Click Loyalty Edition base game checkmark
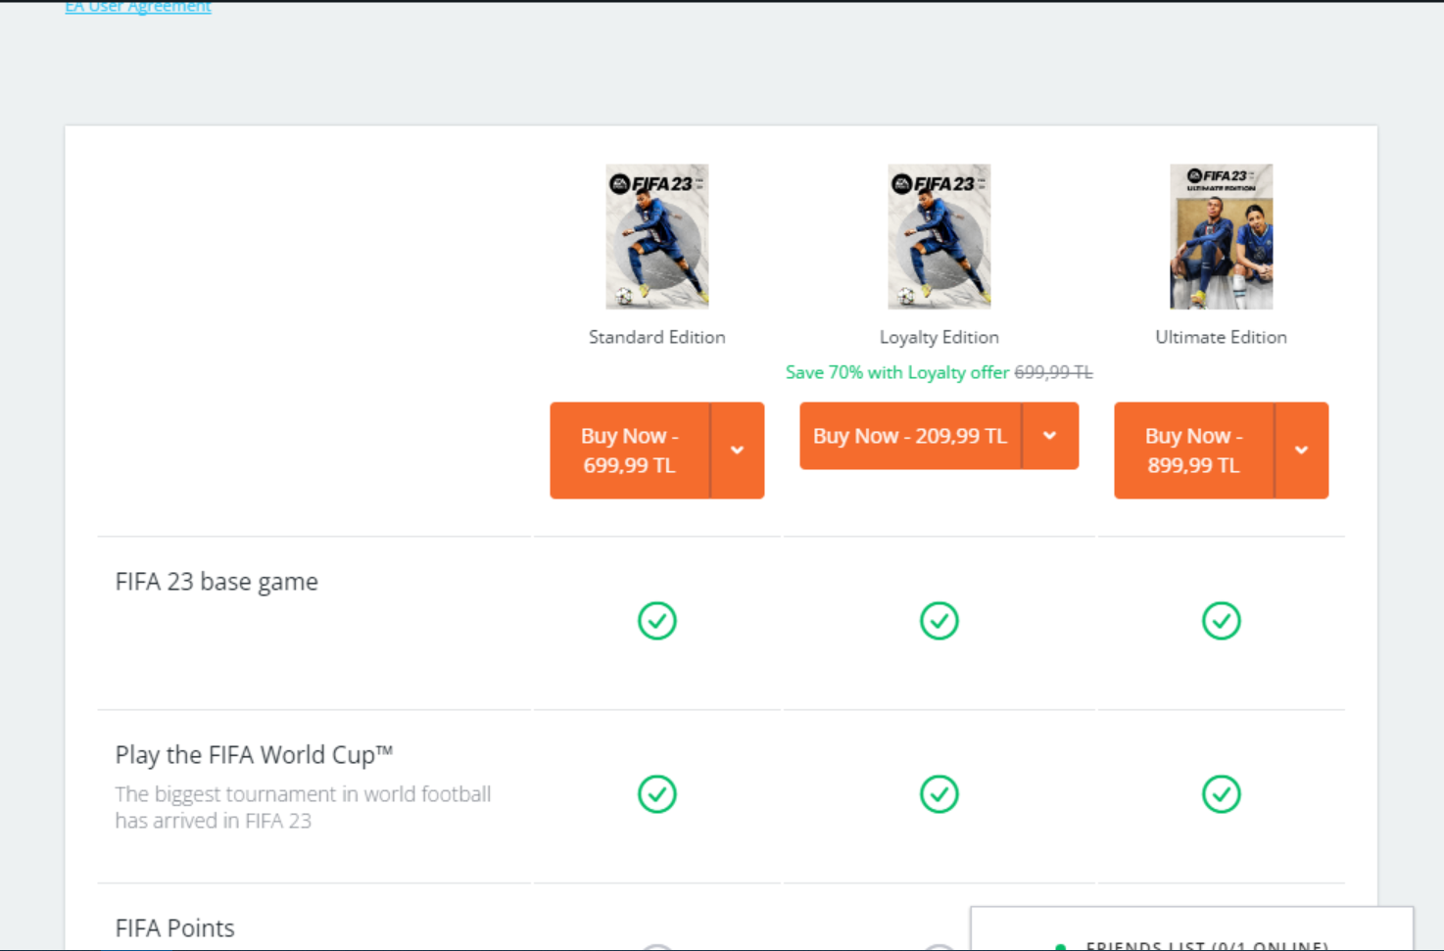Screen dimensions: 1444x951 pos(939,621)
